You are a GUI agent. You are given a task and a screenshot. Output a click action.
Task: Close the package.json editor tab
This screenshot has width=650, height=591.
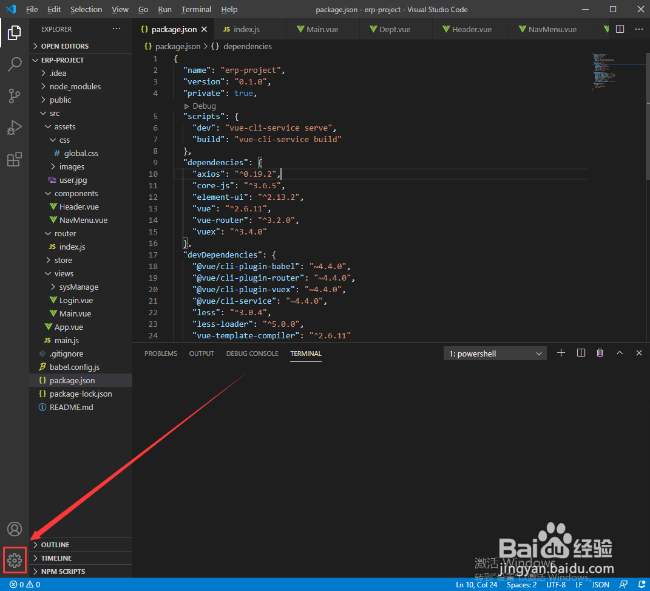tap(204, 29)
